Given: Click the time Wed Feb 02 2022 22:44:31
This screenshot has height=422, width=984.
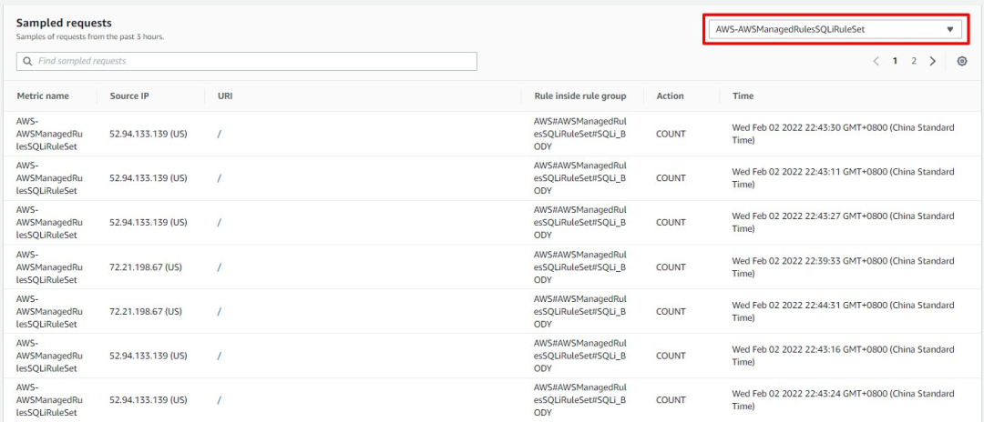Looking at the screenshot, I should [x=843, y=311].
